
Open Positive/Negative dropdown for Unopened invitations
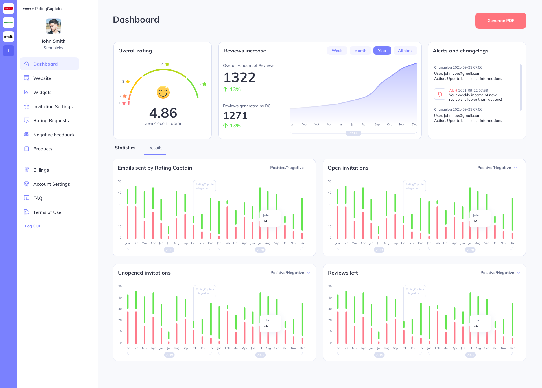tap(290, 273)
